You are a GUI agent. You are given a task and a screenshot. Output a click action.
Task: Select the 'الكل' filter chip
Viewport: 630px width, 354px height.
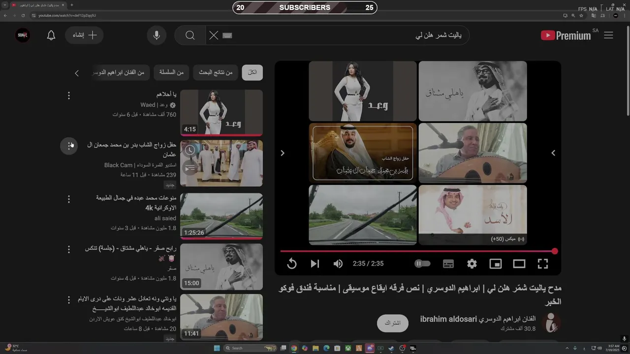[252, 72]
